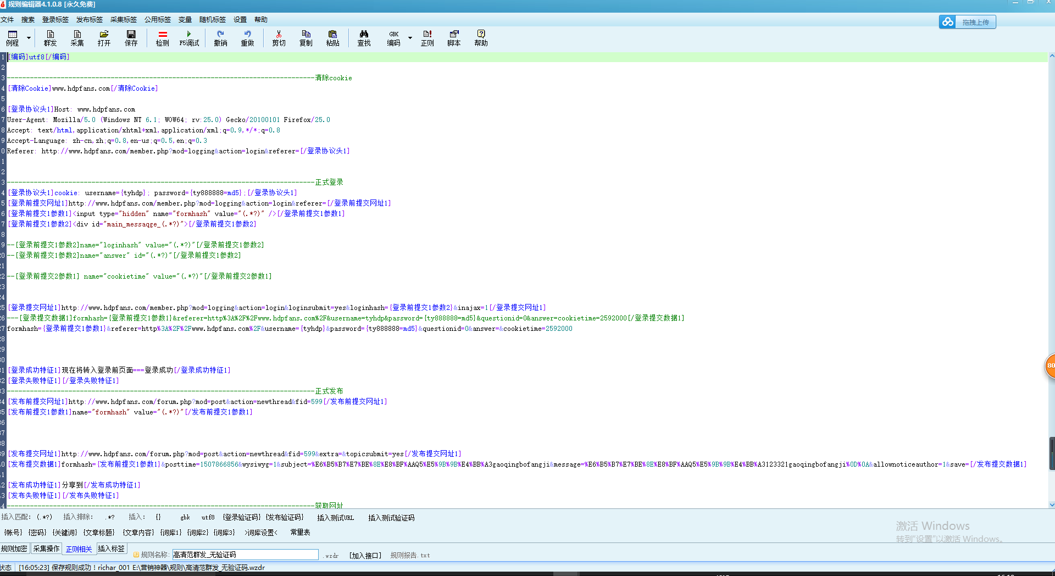Run the 检测 check tool
This screenshot has width=1055, height=576.
162,38
